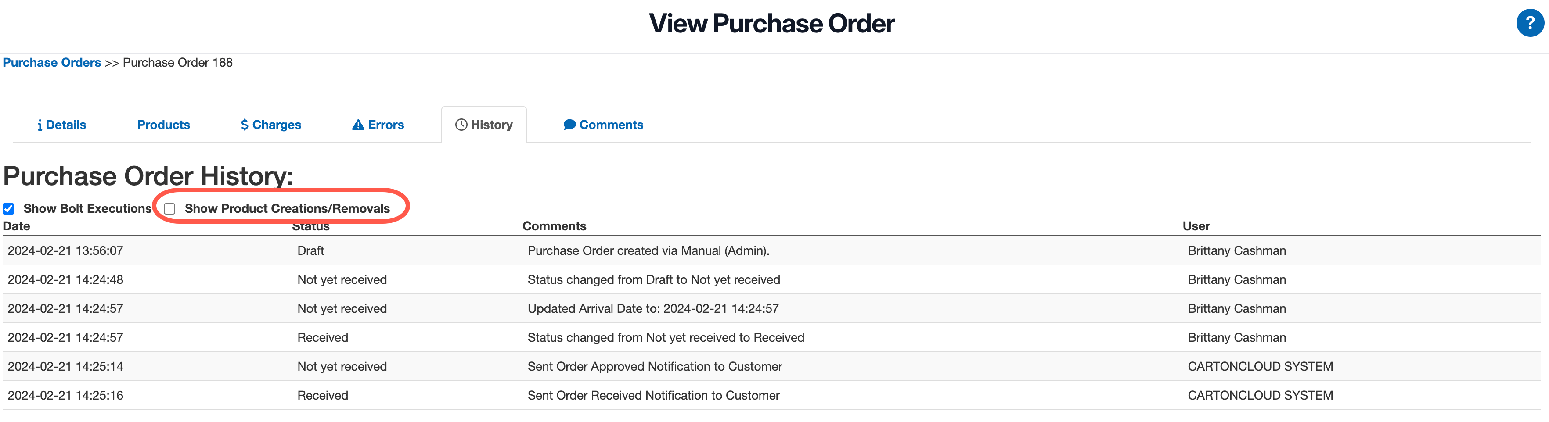Viewport: 1549px width, 422px height.
Task: Click the Purchase Orders breadcrumb link
Action: click(52, 63)
